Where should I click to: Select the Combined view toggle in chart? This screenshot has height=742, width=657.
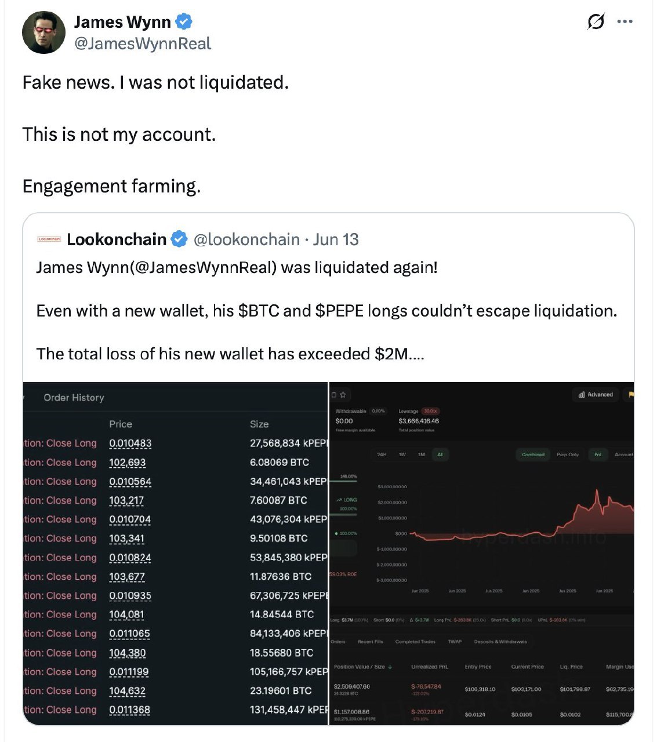point(533,454)
